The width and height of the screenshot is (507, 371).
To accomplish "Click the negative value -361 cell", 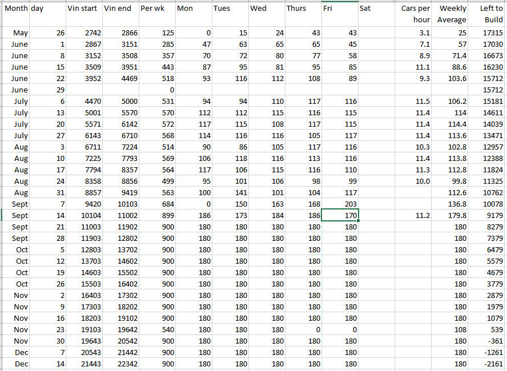I will [487, 341].
